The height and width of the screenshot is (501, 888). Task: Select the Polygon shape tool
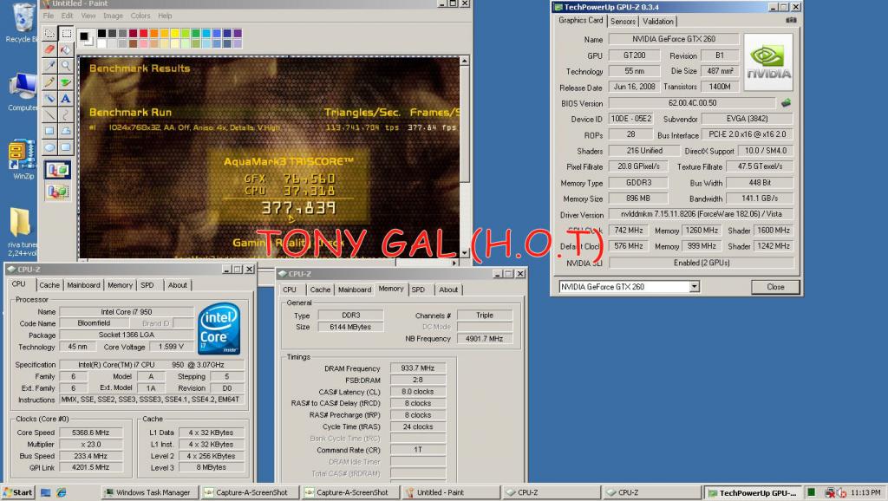click(66, 132)
